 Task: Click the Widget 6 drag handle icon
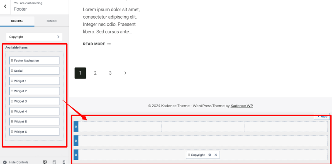(x=12, y=132)
